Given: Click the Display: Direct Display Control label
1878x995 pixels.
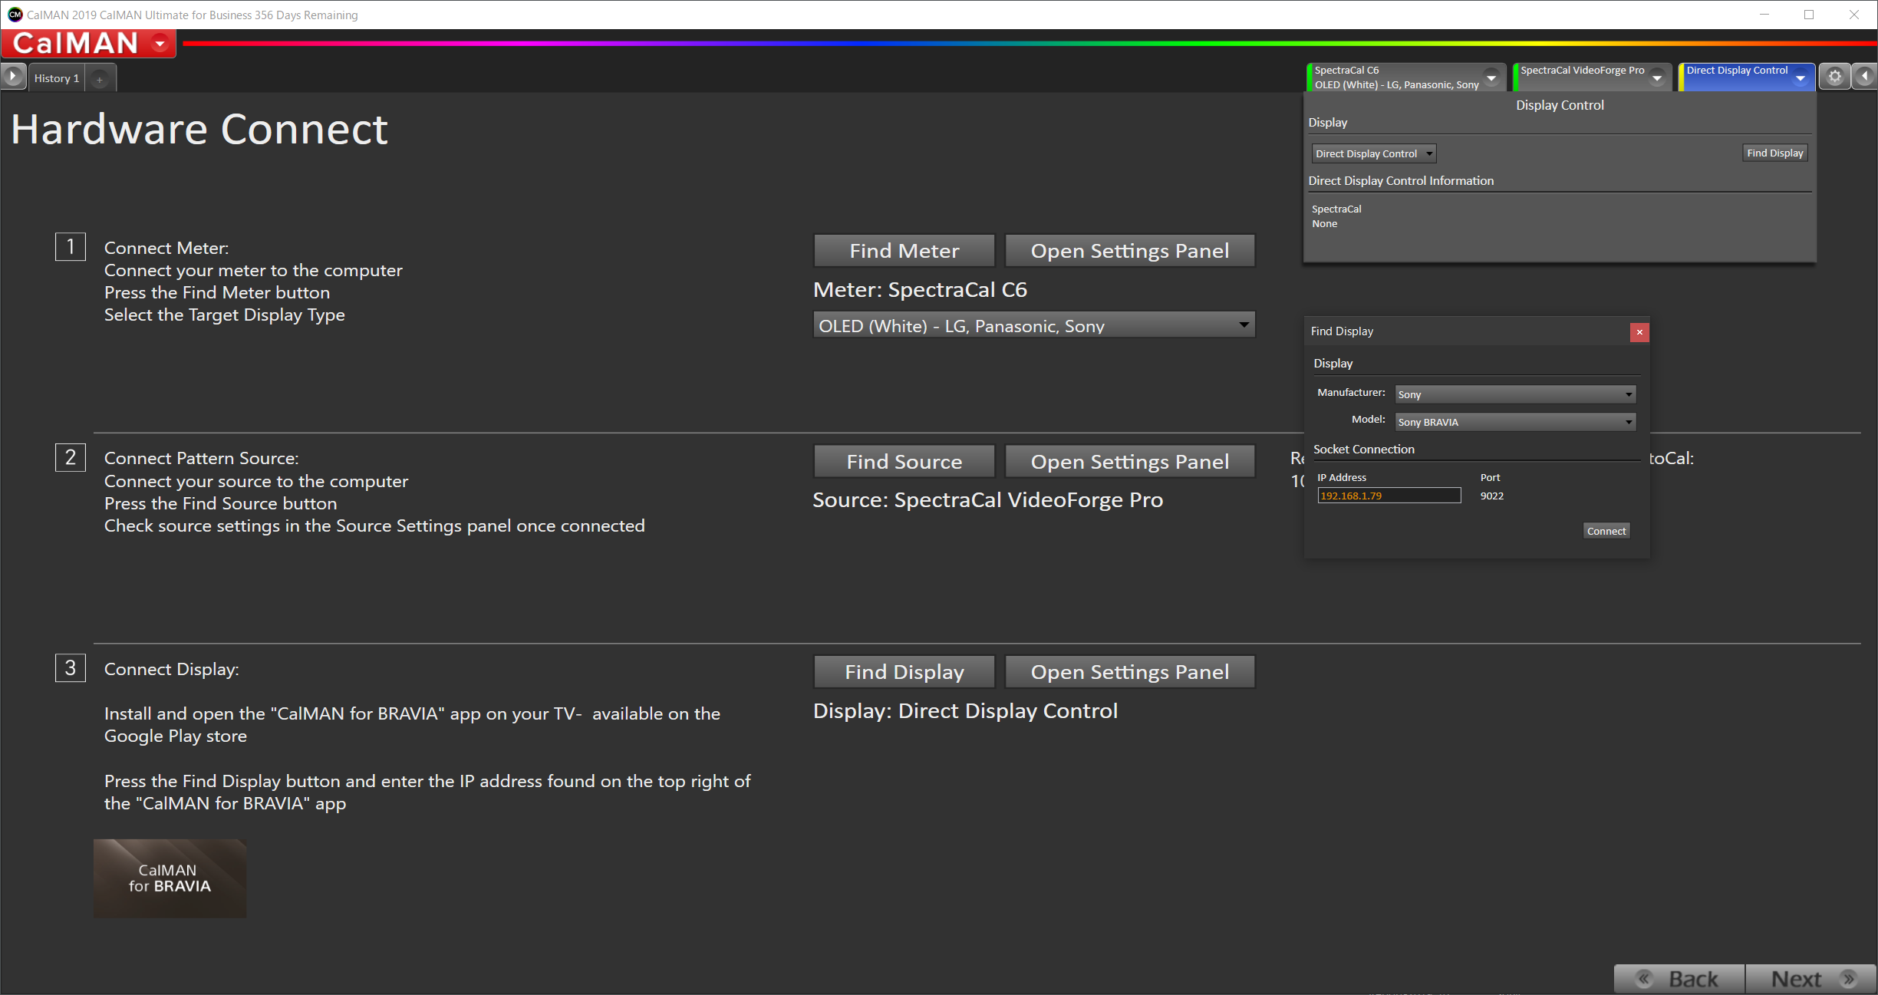Looking at the screenshot, I should pyautogui.click(x=965, y=711).
